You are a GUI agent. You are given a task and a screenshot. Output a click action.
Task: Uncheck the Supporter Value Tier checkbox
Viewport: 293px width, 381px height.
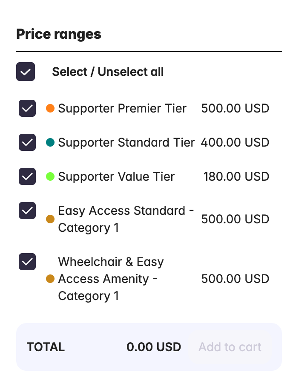(27, 176)
